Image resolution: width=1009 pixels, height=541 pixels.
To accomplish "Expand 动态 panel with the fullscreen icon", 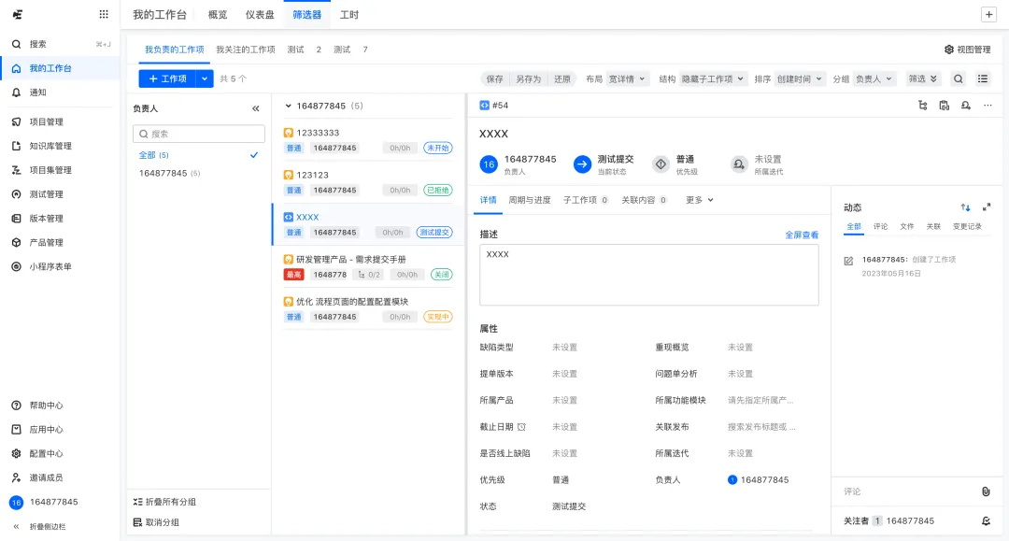I will (x=987, y=207).
